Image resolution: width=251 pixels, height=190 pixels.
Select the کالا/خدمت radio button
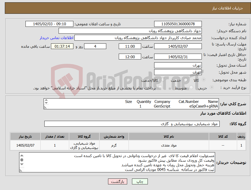[x=163, y=80]
